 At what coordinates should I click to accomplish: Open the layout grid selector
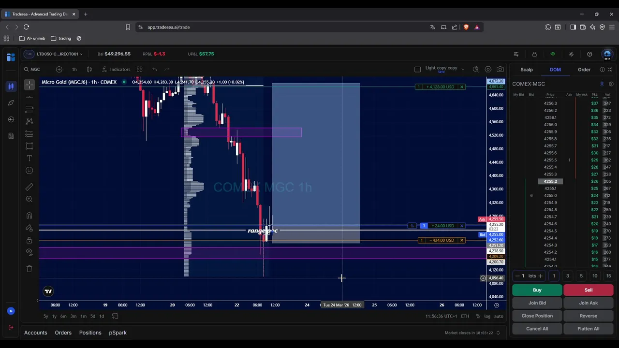pyautogui.click(x=140, y=70)
